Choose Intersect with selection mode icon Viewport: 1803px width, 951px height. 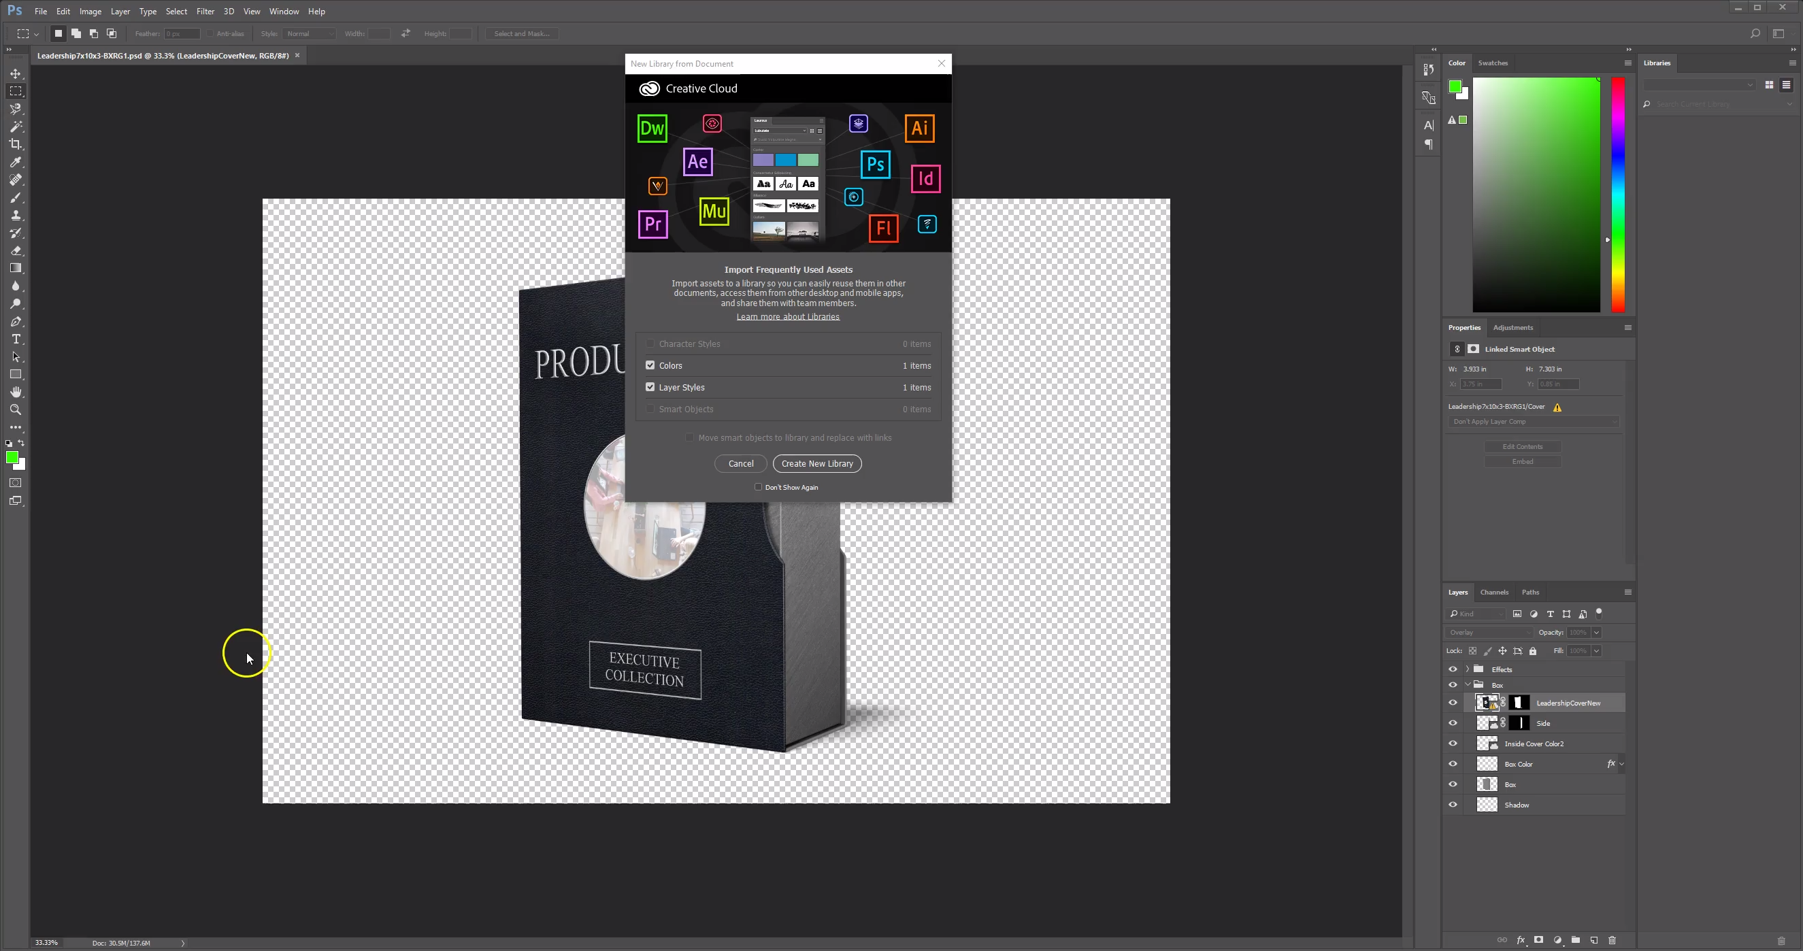(x=112, y=33)
